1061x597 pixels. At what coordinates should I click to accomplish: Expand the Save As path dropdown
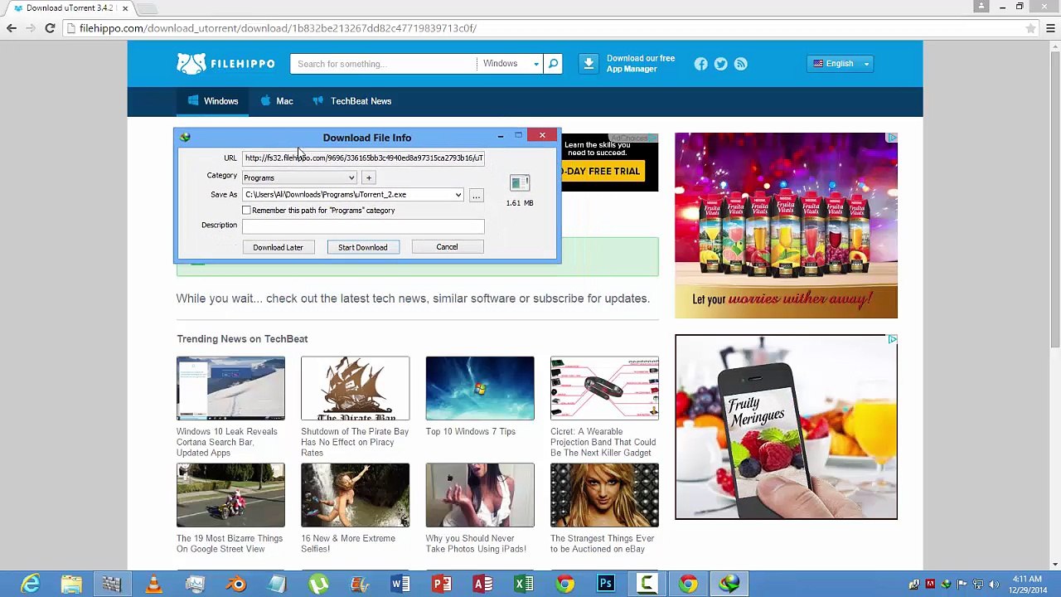pyautogui.click(x=458, y=195)
